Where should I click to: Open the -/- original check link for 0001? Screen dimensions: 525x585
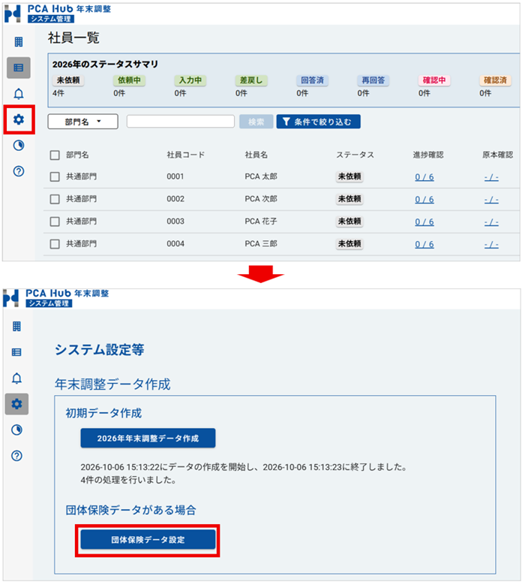[491, 177]
